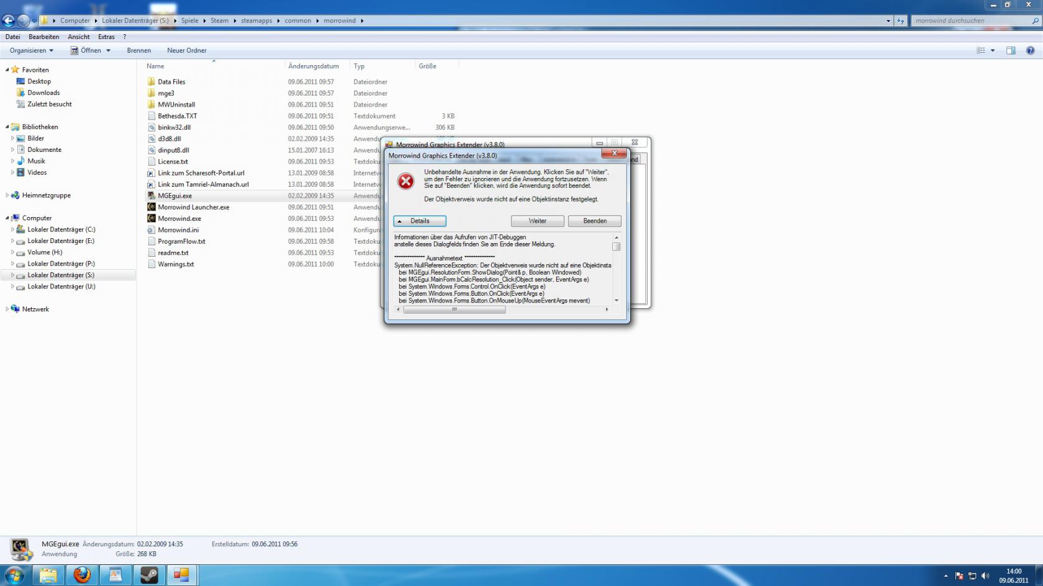
Task: Click Beenden to quit the application
Action: point(594,221)
